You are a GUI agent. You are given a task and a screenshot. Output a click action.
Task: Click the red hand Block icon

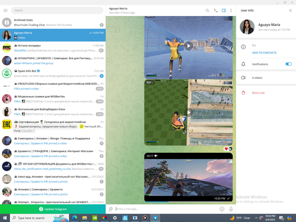243,93
